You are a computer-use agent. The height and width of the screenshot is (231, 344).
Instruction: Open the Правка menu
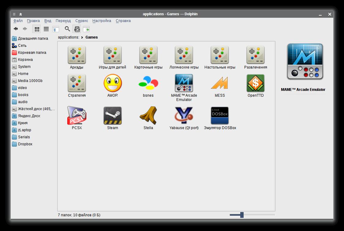(x=33, y=20)
